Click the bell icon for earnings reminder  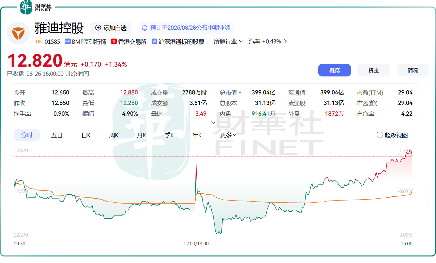click(145, 28)
